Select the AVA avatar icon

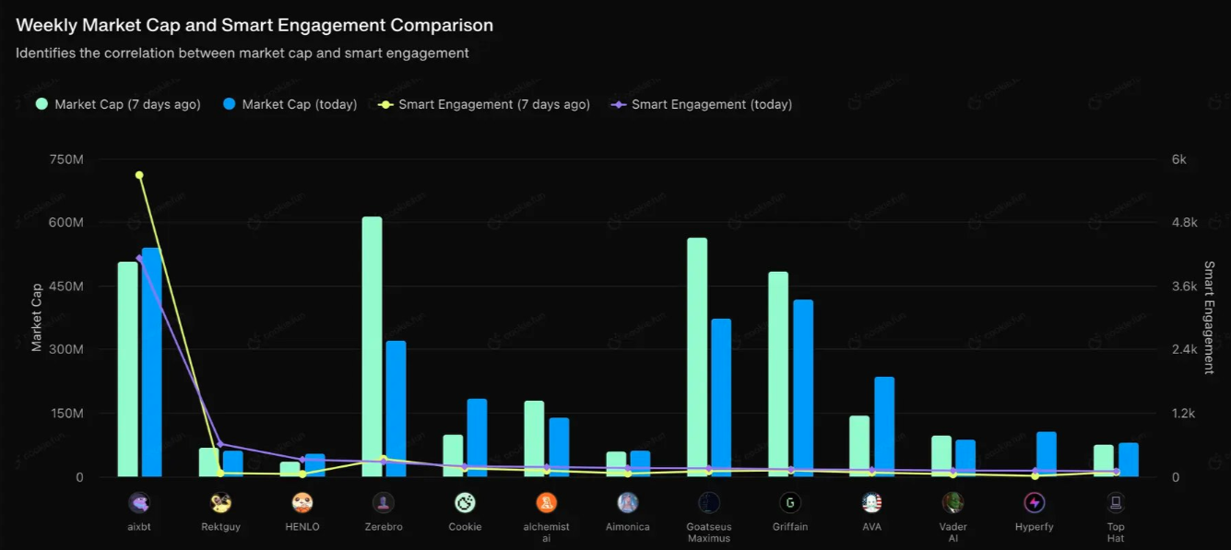871,503
